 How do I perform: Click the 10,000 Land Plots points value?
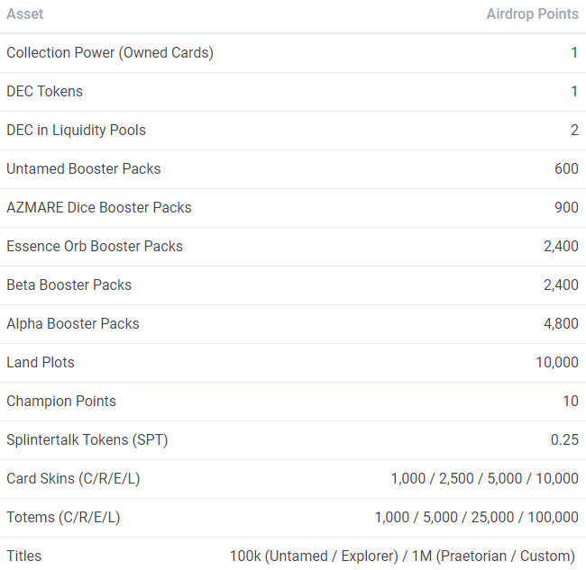click(557, 363)
